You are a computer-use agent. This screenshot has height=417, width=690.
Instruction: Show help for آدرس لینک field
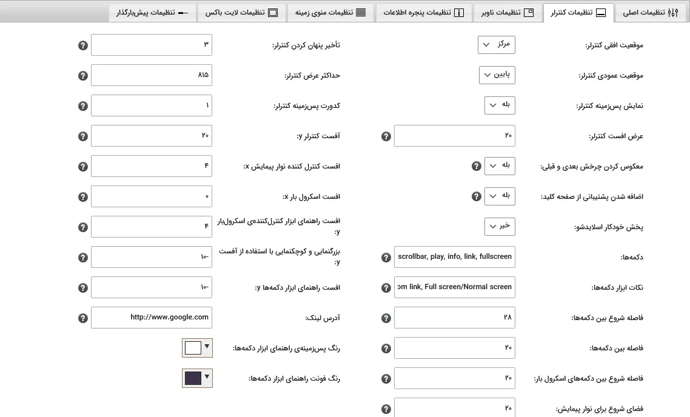82,318
